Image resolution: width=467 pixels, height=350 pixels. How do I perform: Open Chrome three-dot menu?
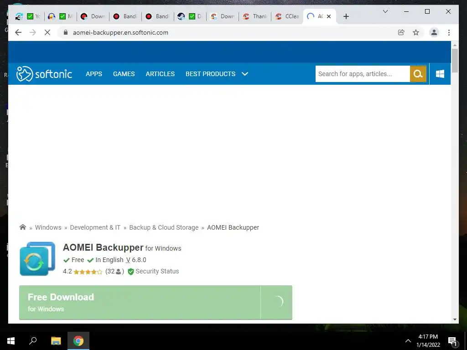[449, 32]
